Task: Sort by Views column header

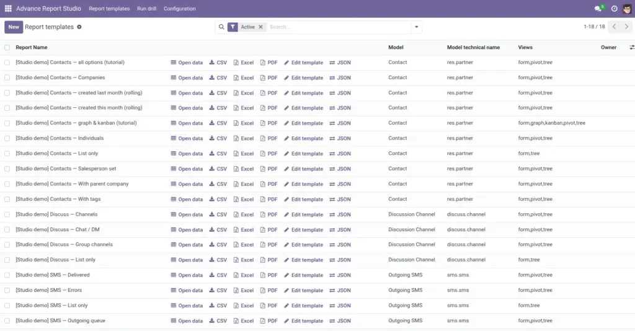Action: point(525,47)
